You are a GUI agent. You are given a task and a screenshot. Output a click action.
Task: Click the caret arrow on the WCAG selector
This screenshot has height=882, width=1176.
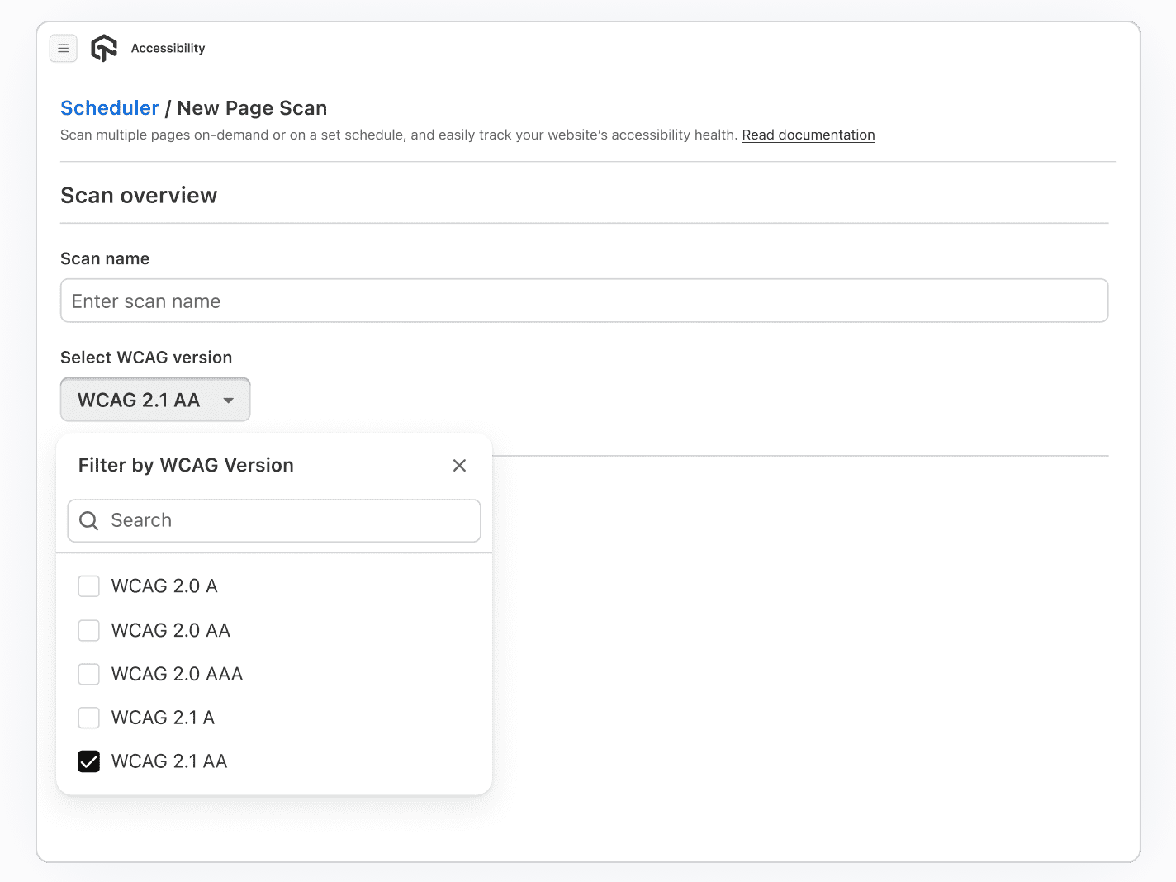tap(229, 401)
